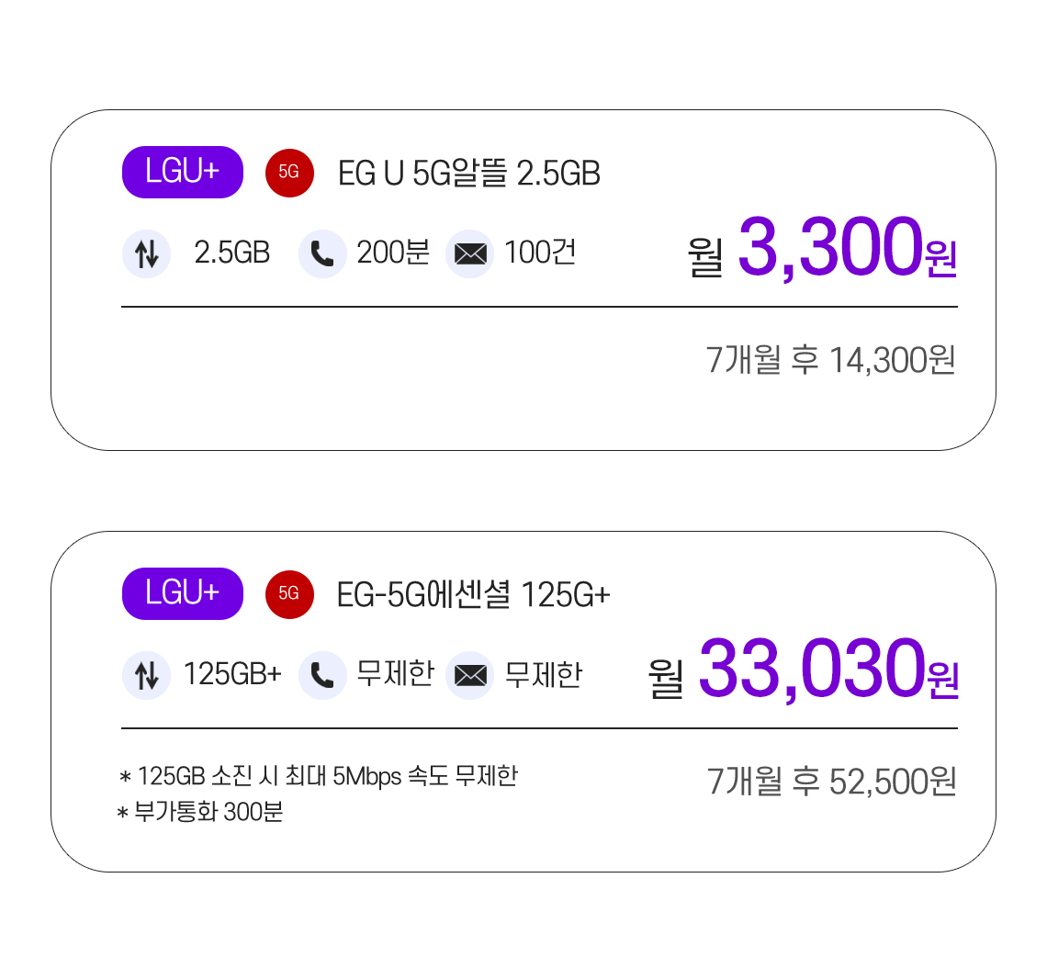Viewport: 1047px width, 957px height.
Task: Click the 125GB+ data allowance label
Action: click(x=232, y=674)
